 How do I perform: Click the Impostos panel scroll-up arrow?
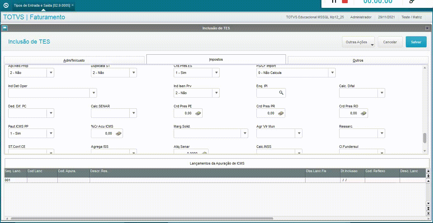pyautogui.click(x=425, y=68)
